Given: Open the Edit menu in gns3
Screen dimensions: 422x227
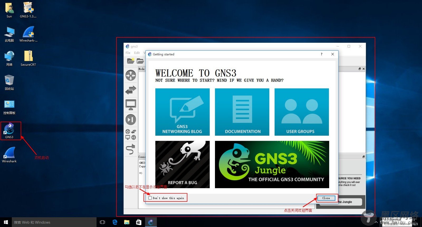Looking at the screenshot, I should tap(137, 53).
